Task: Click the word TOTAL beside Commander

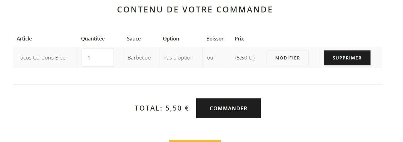Action: tap(148, 108)
